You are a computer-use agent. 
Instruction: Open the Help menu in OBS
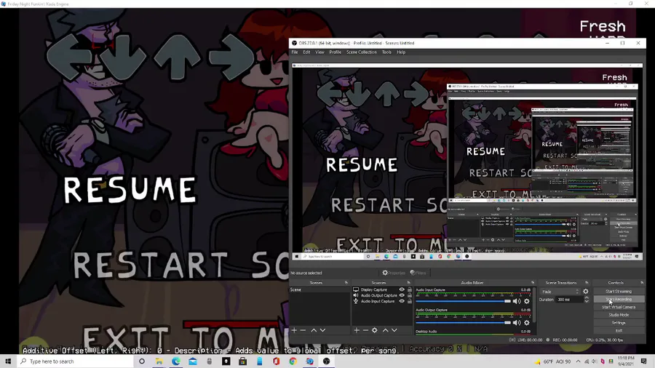[x=401, y=52]
